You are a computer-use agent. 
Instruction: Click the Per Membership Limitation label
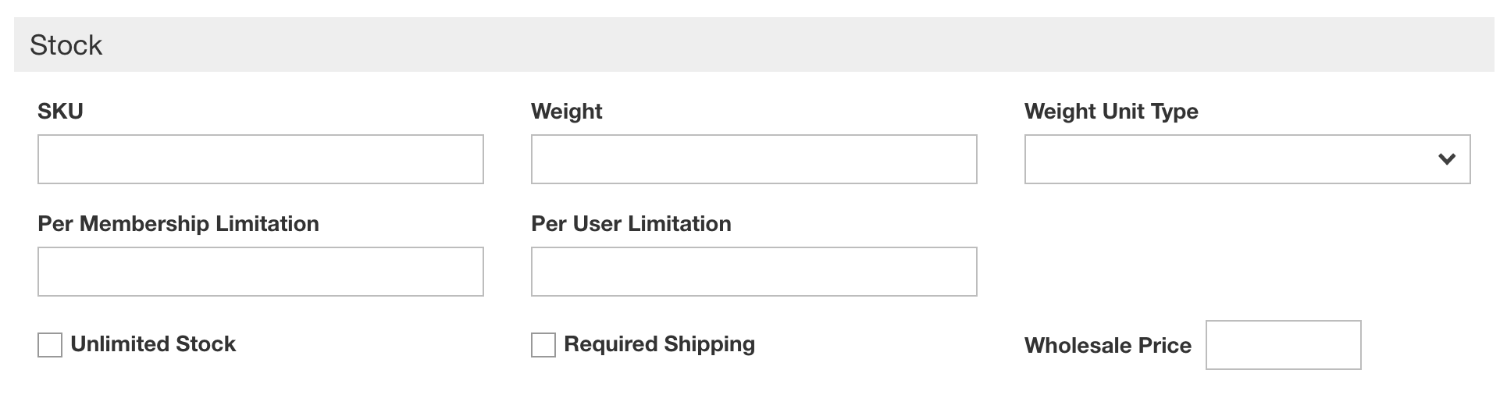coord(178,224)
